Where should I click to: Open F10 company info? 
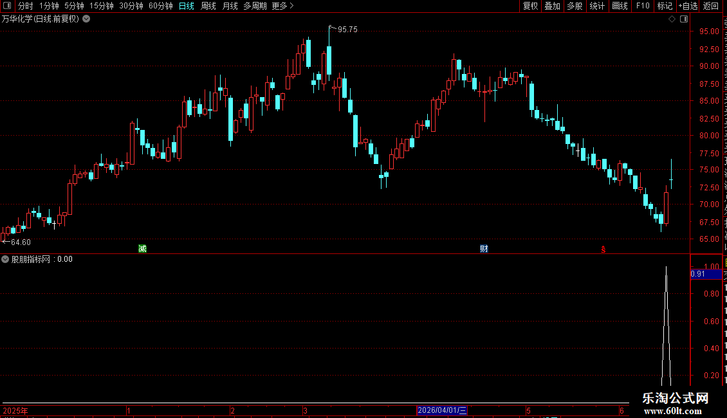pos(643,6)
